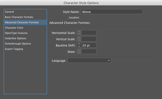Open Strikethrough Options category

click(x=25, y=44)
